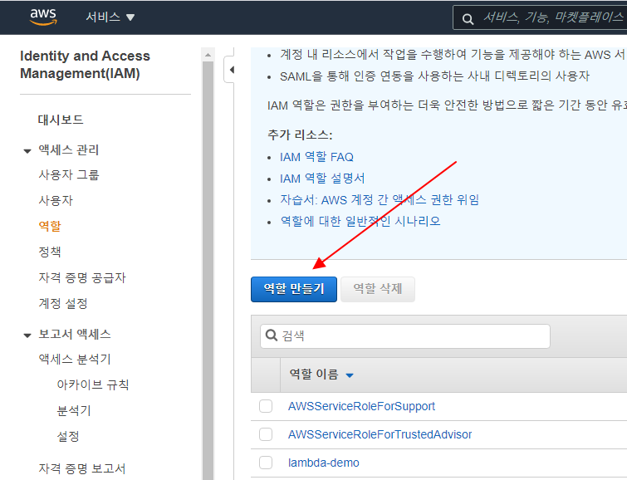627x480 pixels.
Task: Open 대시보드 in the IAM sidebar
Action: point(61,120)
